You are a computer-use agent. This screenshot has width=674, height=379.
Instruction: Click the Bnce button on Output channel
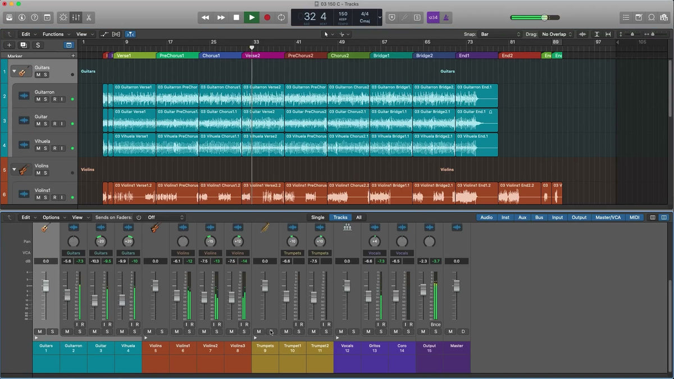[x=435, y=325]
